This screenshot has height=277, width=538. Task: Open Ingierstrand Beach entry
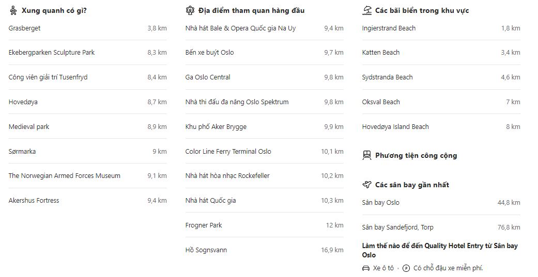click(441, 28)
